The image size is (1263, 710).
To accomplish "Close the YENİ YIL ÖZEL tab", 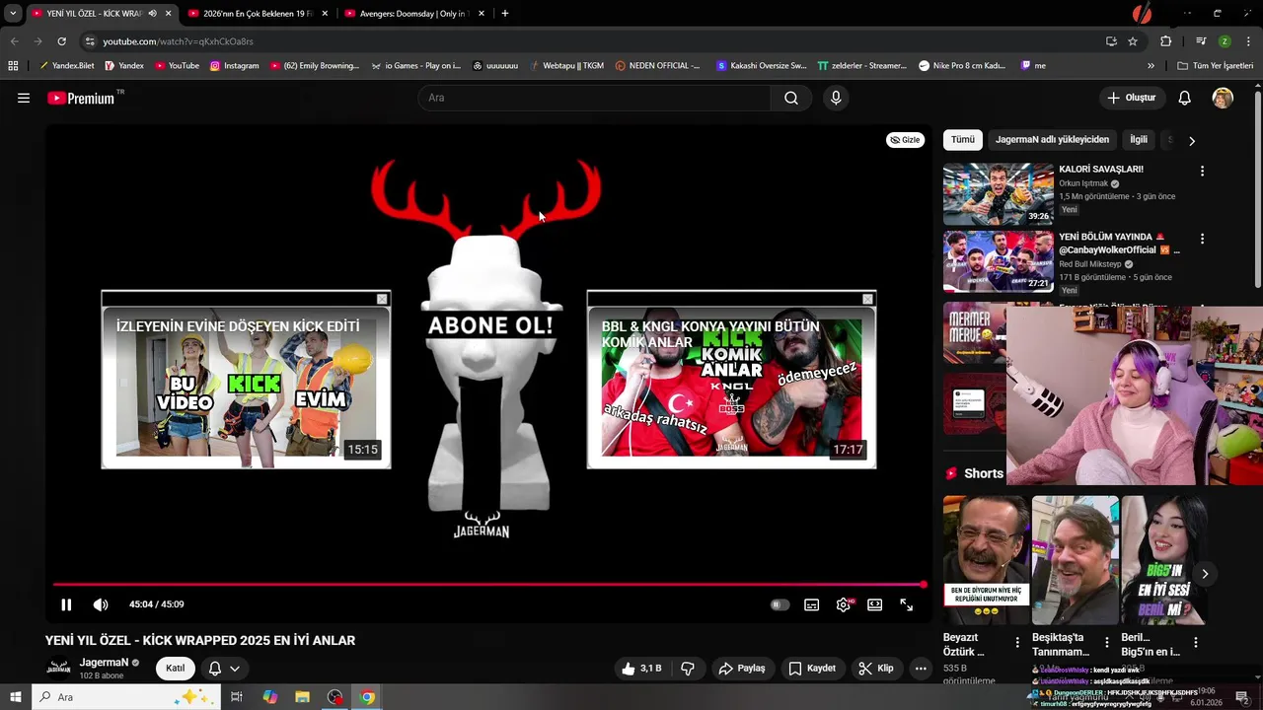I will (x=168, y=14).
